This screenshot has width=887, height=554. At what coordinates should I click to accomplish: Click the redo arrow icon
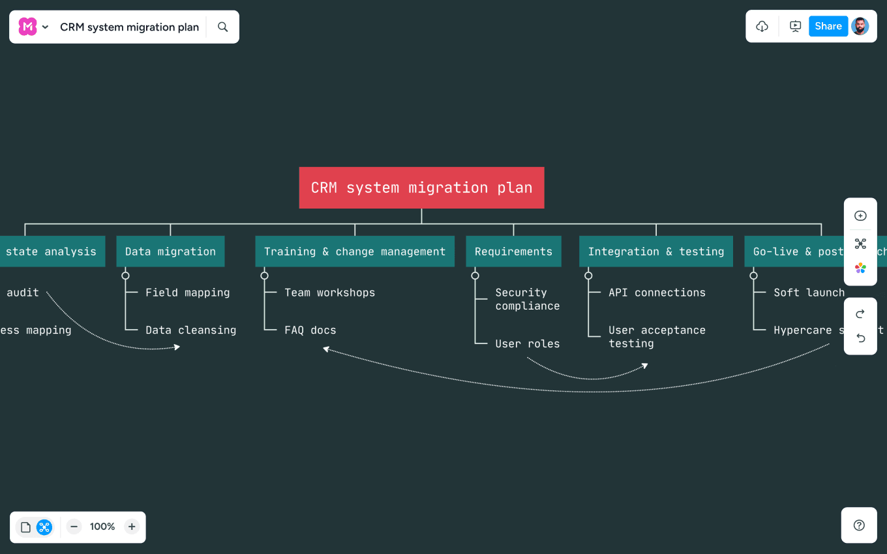860,314
